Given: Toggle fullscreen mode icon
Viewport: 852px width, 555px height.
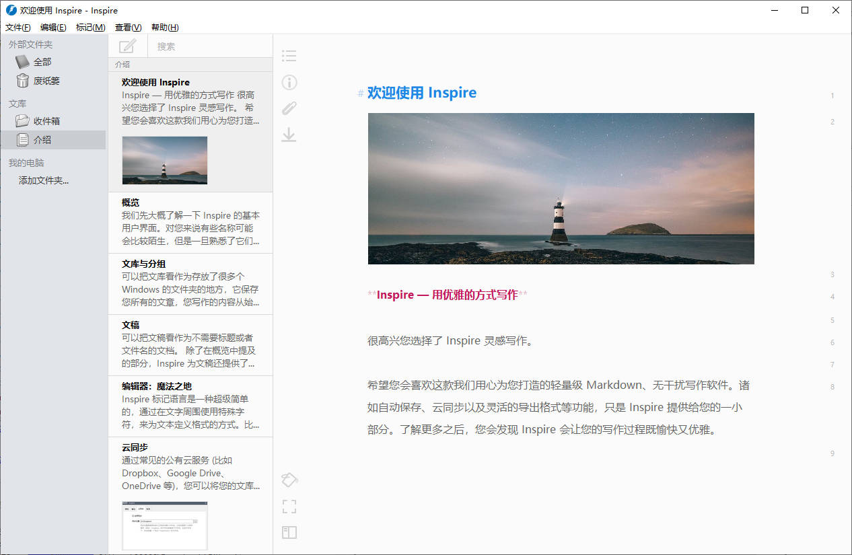Looking at the screenshot, I should pos(289,507).
